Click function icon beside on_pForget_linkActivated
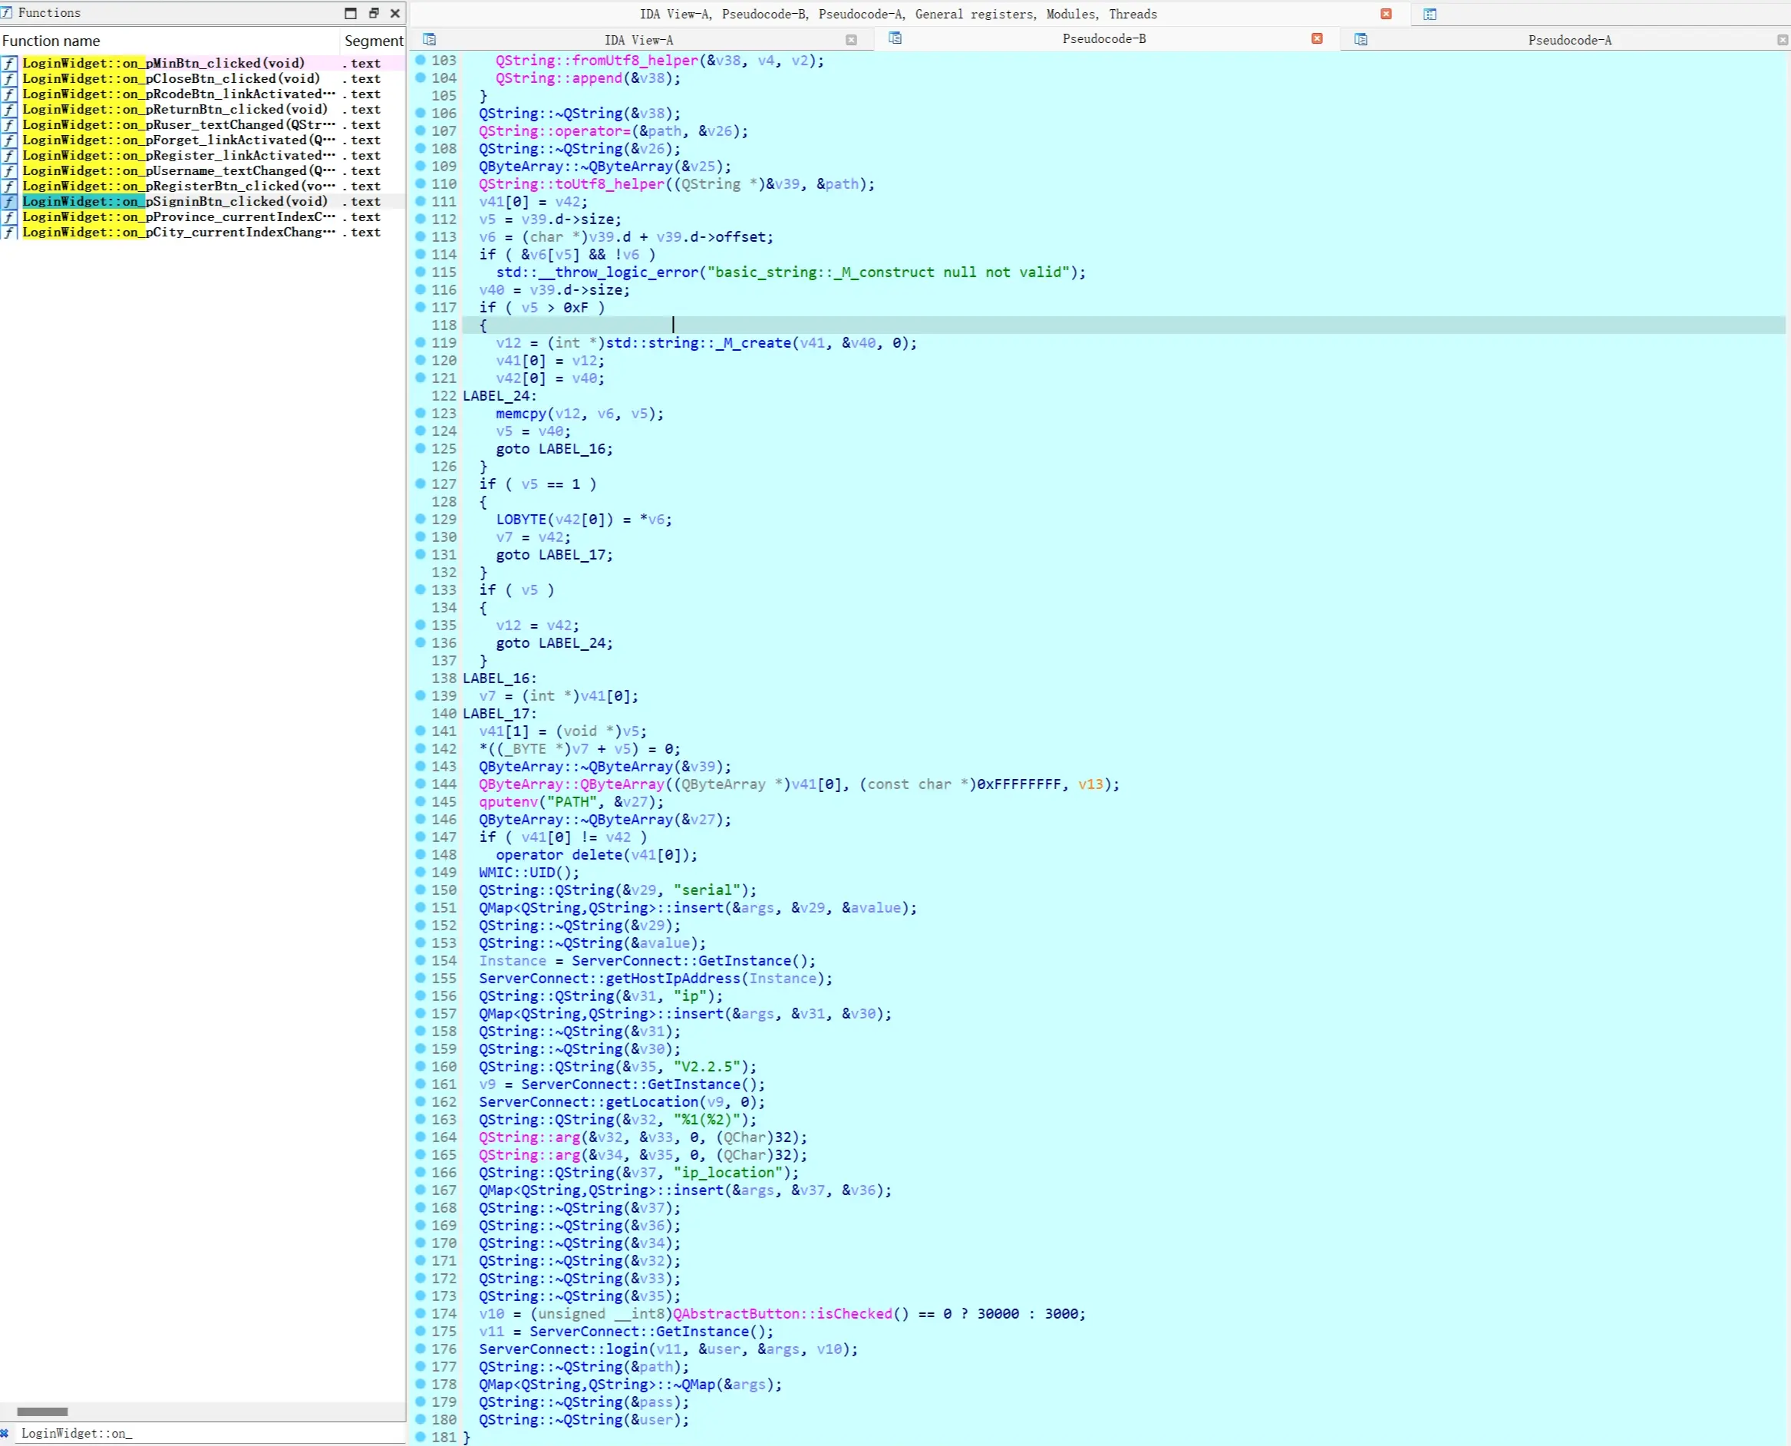This screenshot has height=1446, width=1791. [9, 140]
